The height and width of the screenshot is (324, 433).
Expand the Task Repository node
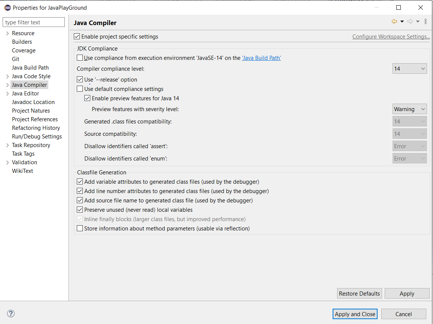[7, 145]
